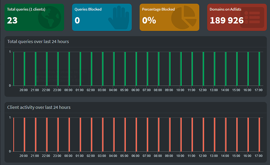
Task: Click the '04:00' axis label in Client activity chart
Action: click(x=113, y=156)
